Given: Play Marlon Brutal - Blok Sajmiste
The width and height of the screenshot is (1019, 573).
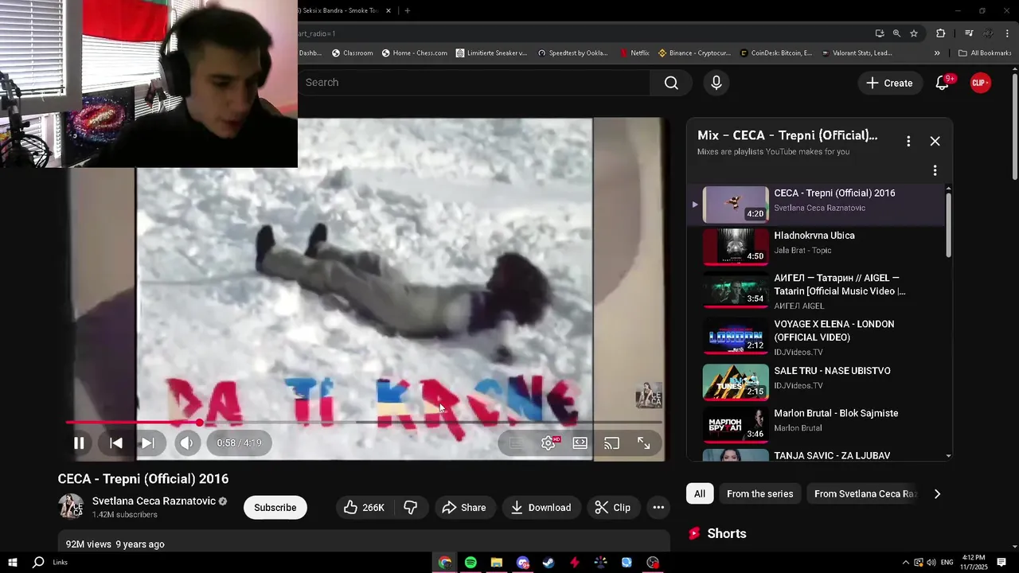Looking at the screenshot, I should pos(816,424).
